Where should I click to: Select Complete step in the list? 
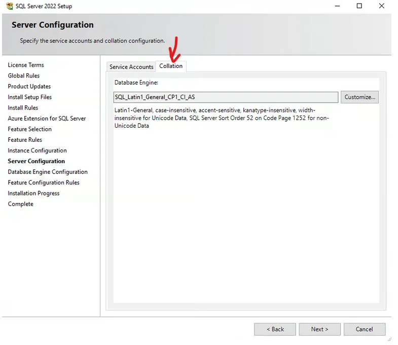[x=21, y=204]
